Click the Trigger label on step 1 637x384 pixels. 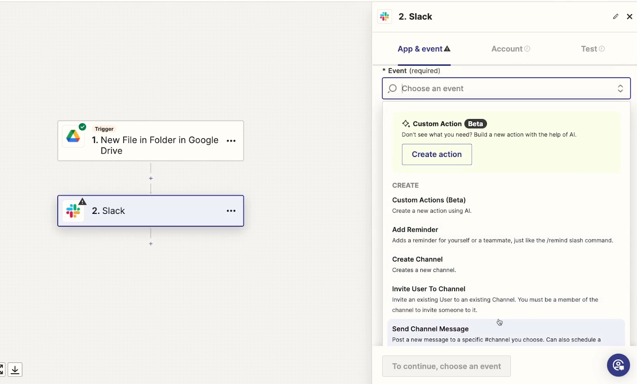click(104, 129)
